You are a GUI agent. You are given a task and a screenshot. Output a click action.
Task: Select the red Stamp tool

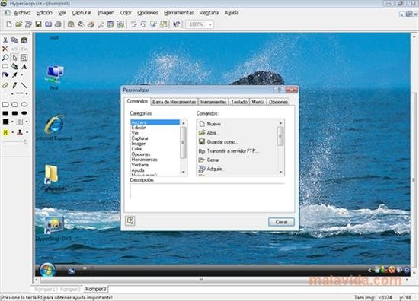[20, 132]
